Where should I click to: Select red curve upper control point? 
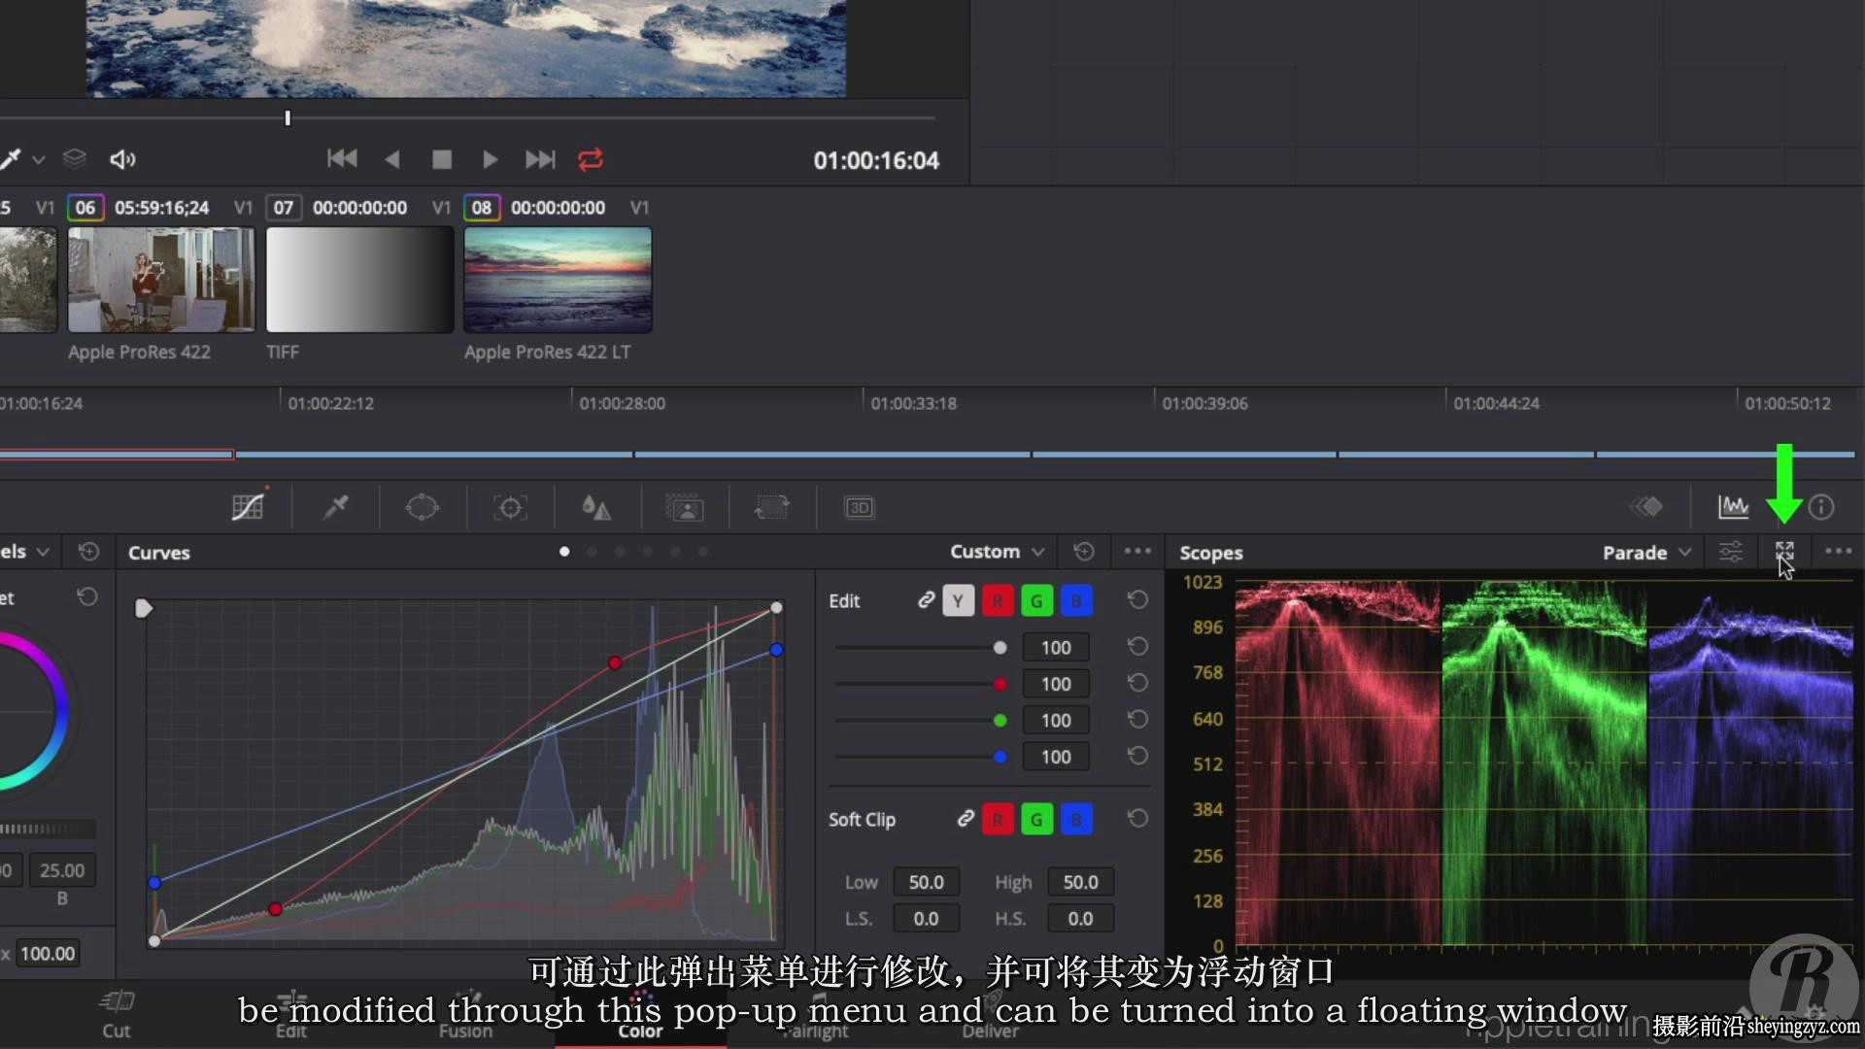coord(615,662)
